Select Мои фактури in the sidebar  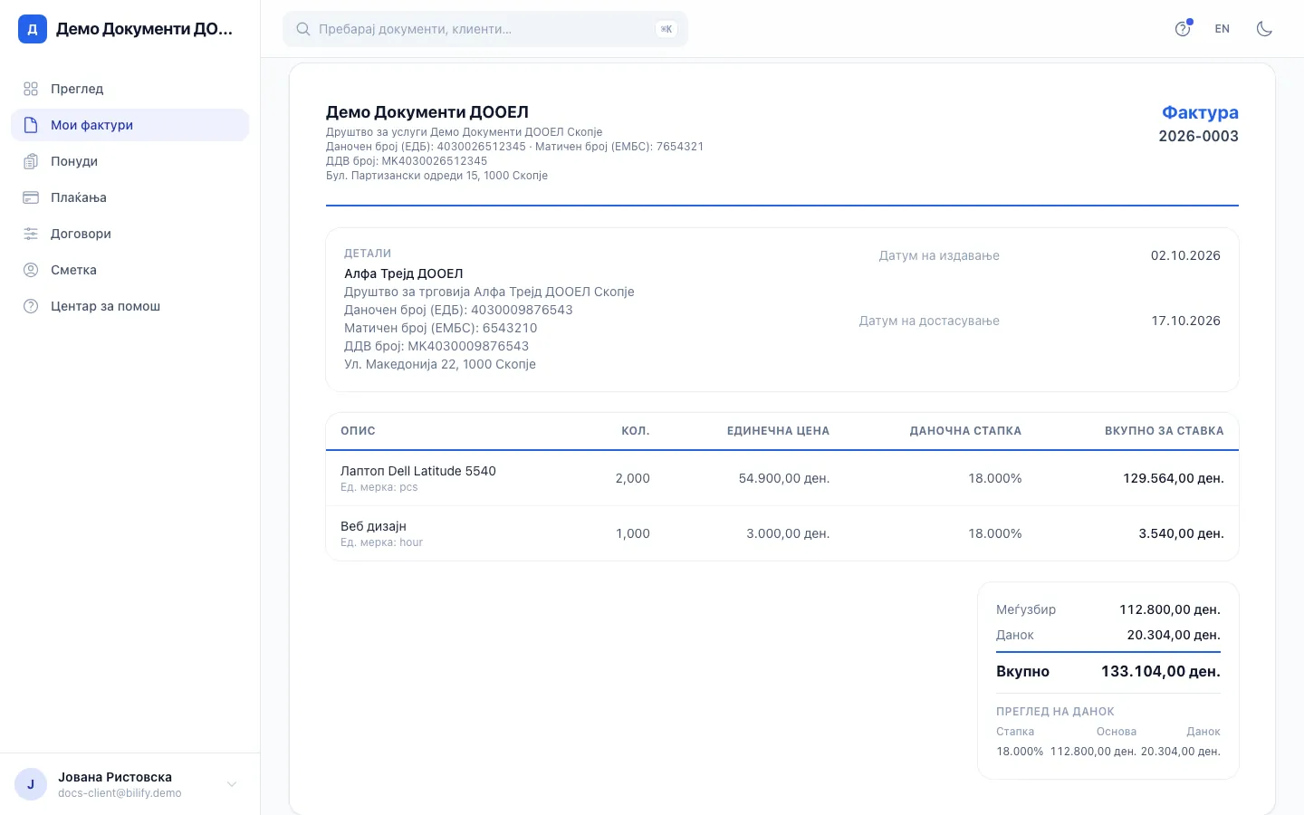(129, 125)
